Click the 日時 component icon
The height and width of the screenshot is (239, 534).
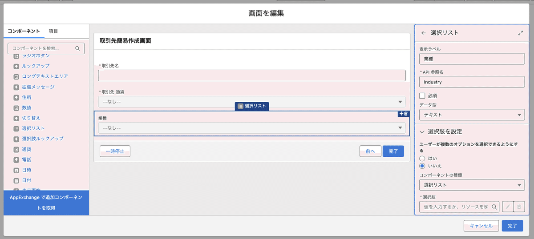(16, 170)
